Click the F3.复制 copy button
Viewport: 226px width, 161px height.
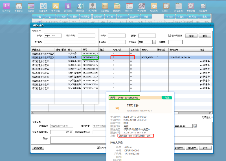tap(74, 17)
